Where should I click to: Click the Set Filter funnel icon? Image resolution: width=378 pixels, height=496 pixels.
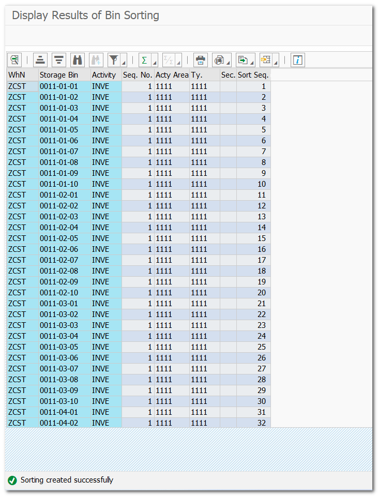113,60
